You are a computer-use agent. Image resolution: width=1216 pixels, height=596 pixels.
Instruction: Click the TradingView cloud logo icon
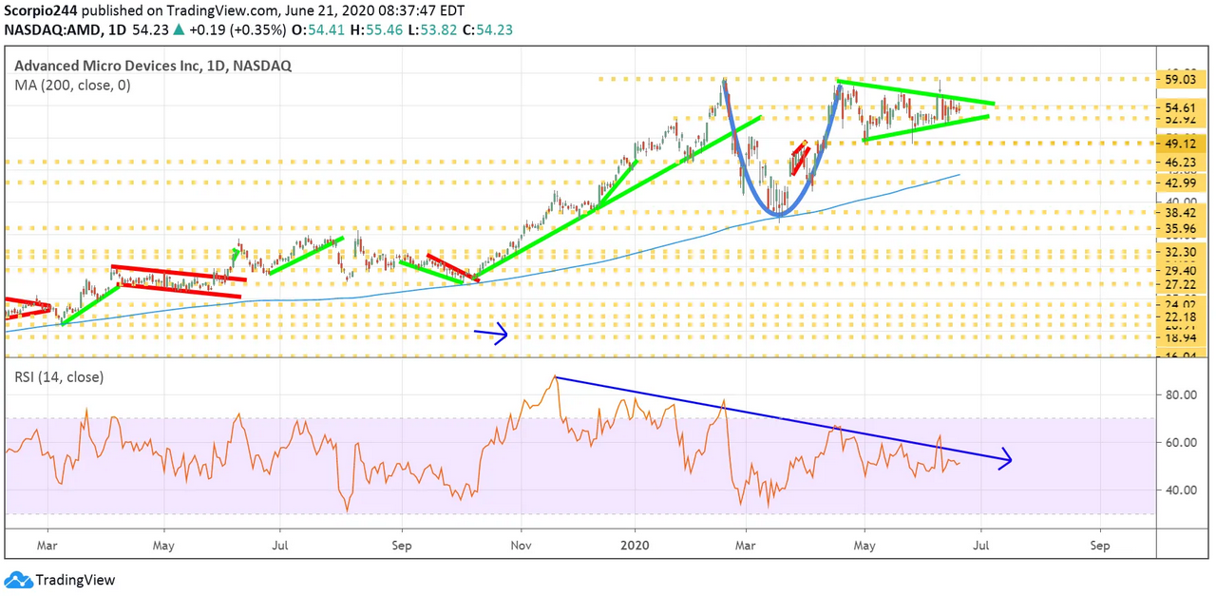(x=18, y=580)
